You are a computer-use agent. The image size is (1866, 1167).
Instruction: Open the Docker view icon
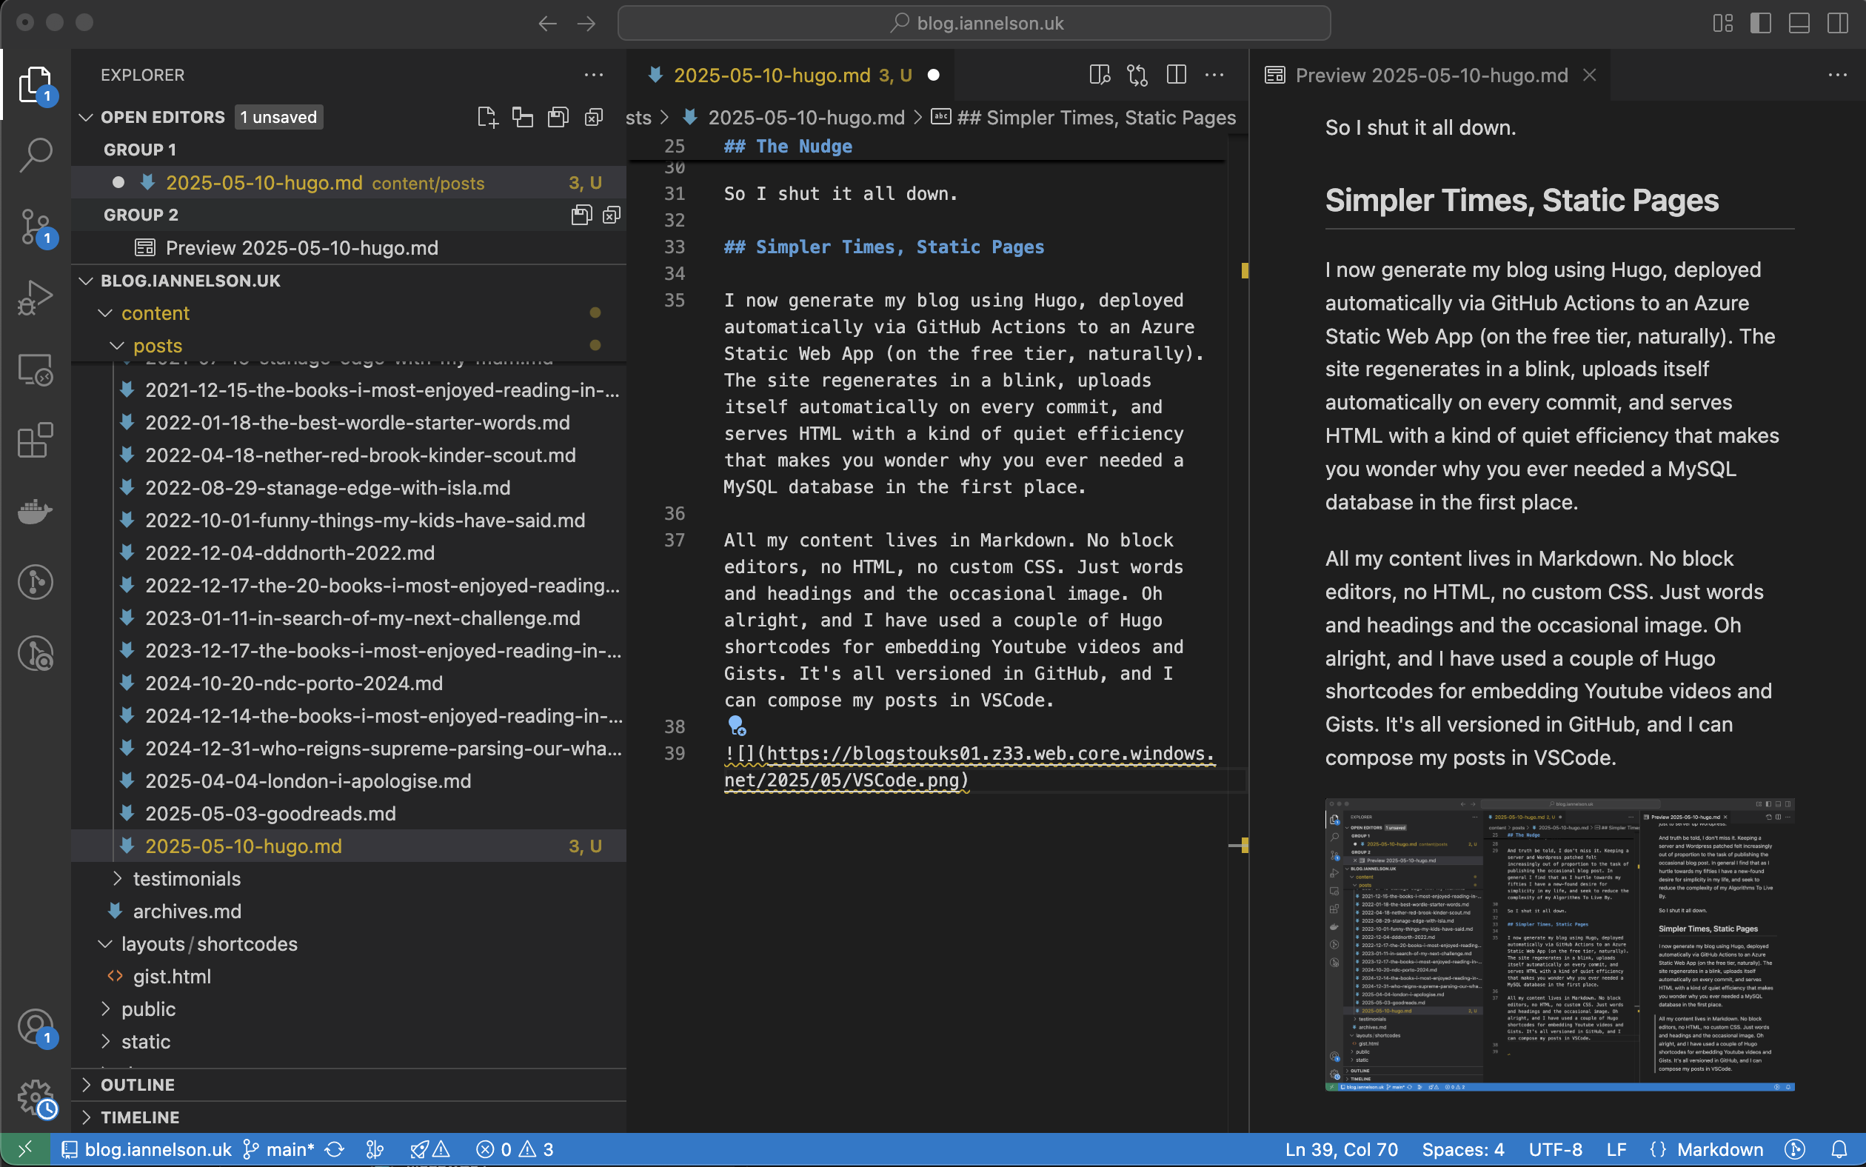(36, 511)
